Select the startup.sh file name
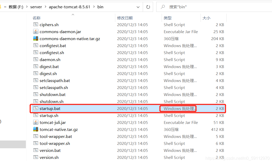This screenshot has height=163, width=272. pyautogui.click(x=49, y=116)
